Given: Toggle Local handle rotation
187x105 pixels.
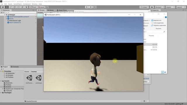Looking at the screenshot, I should [41, 7].
